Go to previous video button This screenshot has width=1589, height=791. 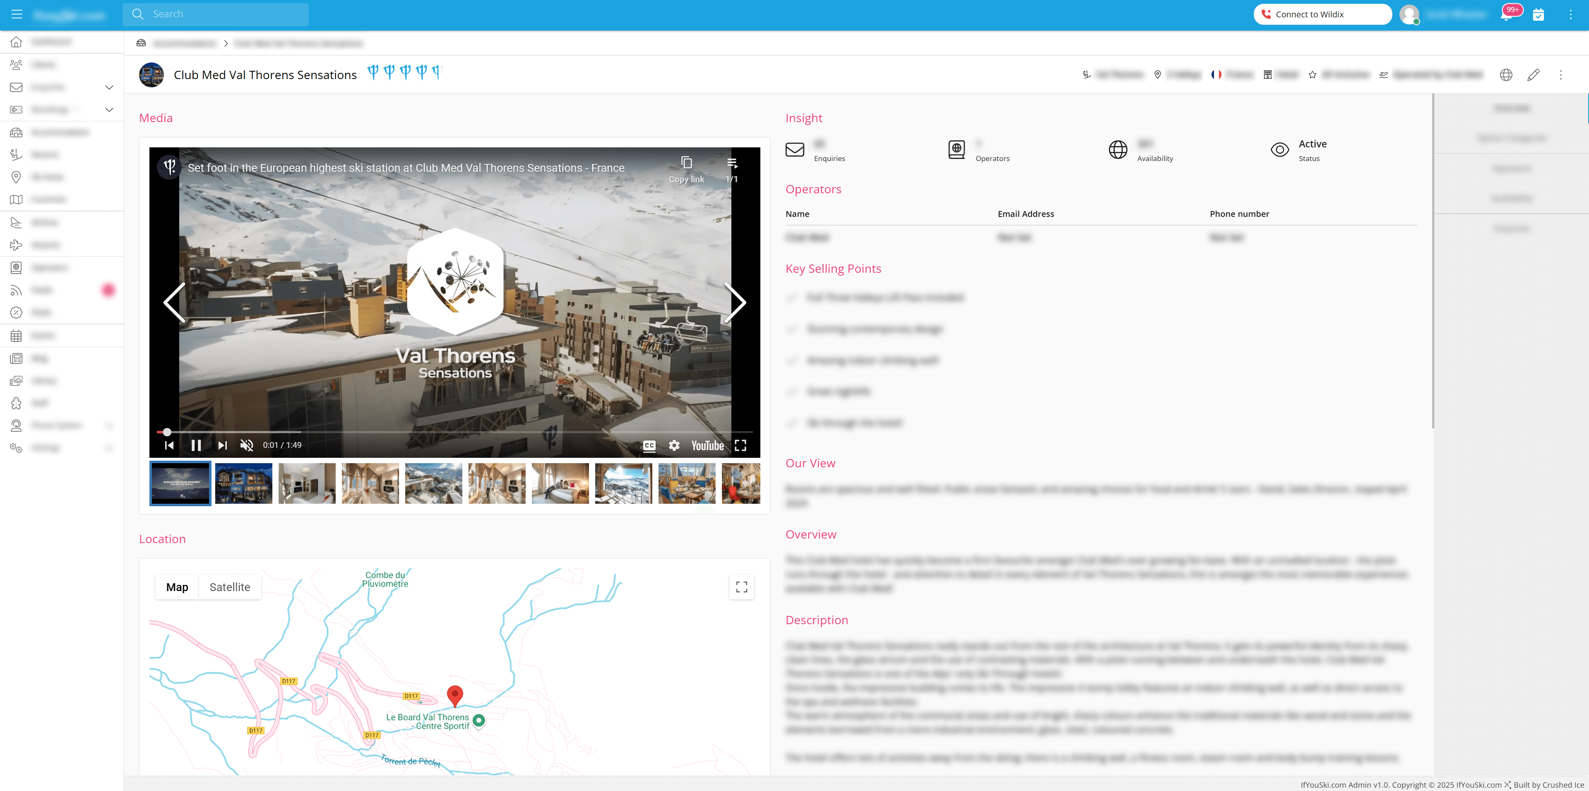pos(169,445)
